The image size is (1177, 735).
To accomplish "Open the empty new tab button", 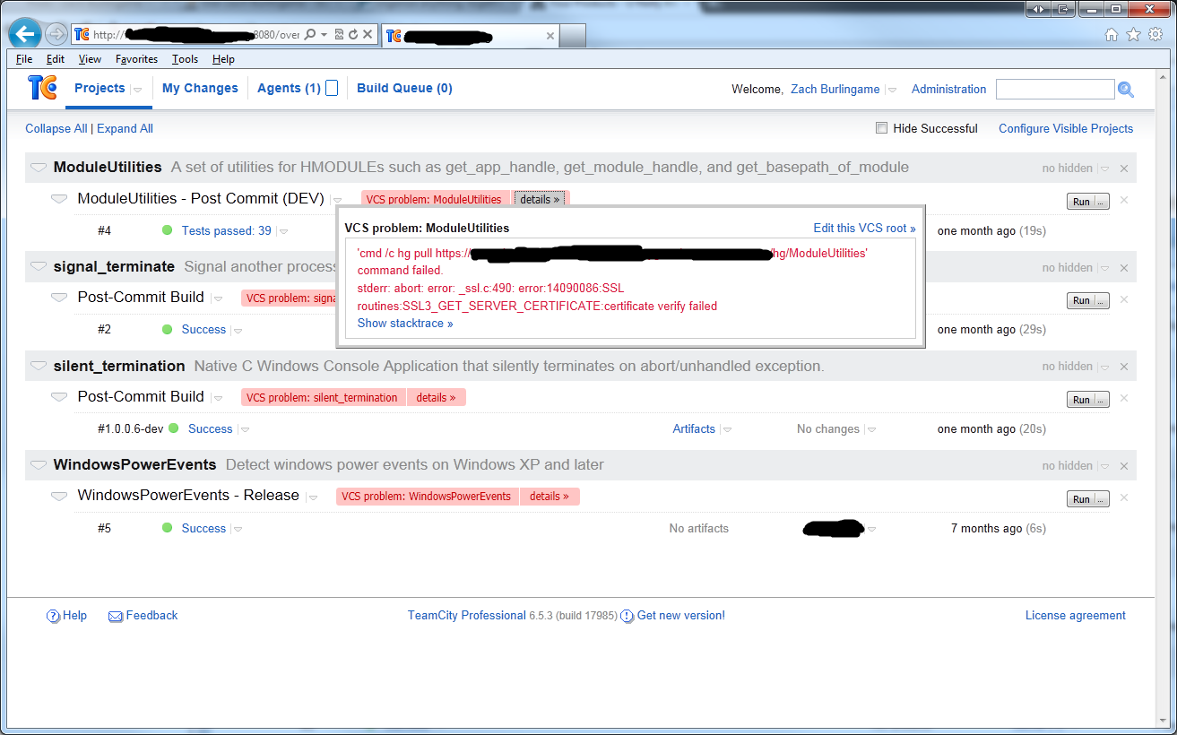I will pos(573,36).
